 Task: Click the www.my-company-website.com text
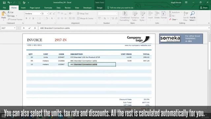(138, 46)
